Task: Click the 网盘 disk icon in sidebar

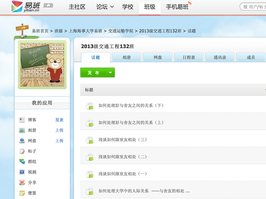Action: (22, 141)
